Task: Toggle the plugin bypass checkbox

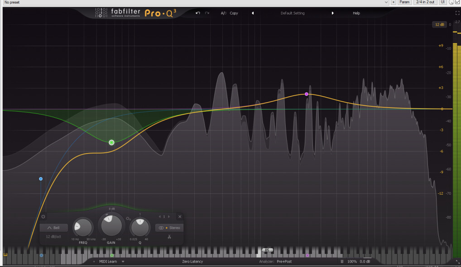Action: click(x=457, y=2)
